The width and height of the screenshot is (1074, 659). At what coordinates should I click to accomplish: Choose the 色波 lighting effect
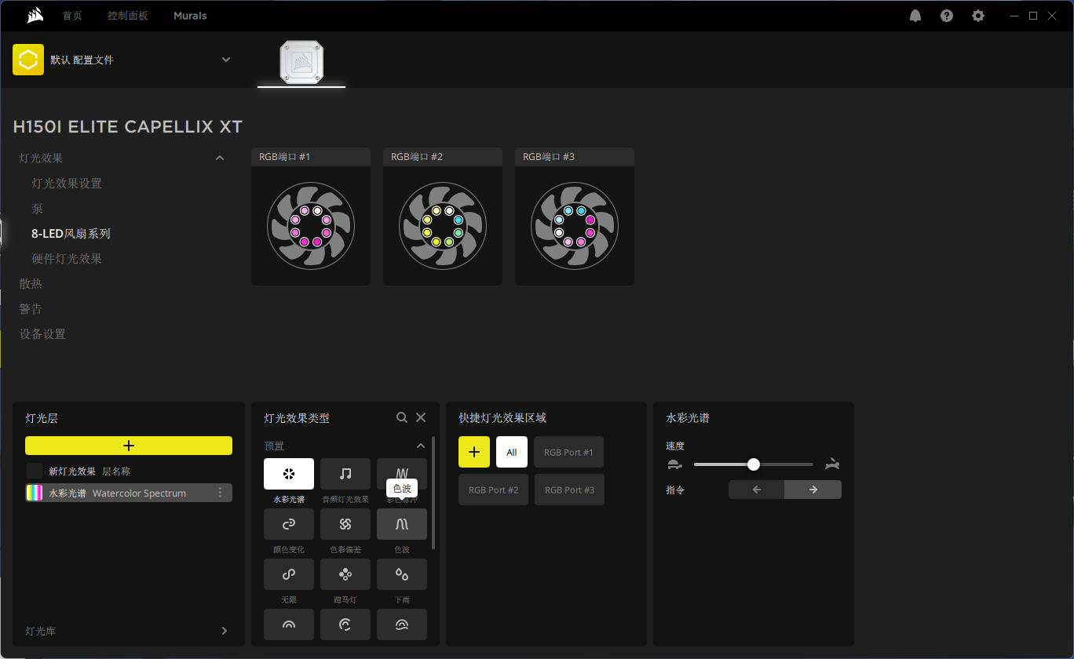401,524
